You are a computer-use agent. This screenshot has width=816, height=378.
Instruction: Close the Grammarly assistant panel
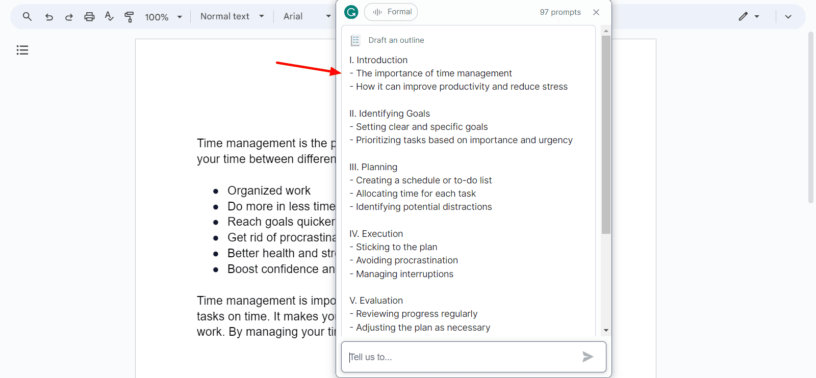(x=596, y=12)
